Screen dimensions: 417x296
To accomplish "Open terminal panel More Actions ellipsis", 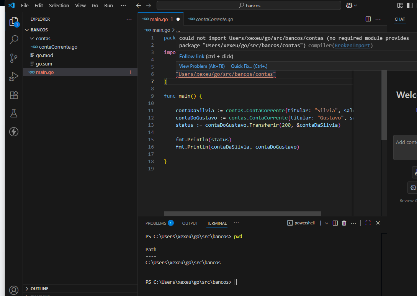I will 353,223.
